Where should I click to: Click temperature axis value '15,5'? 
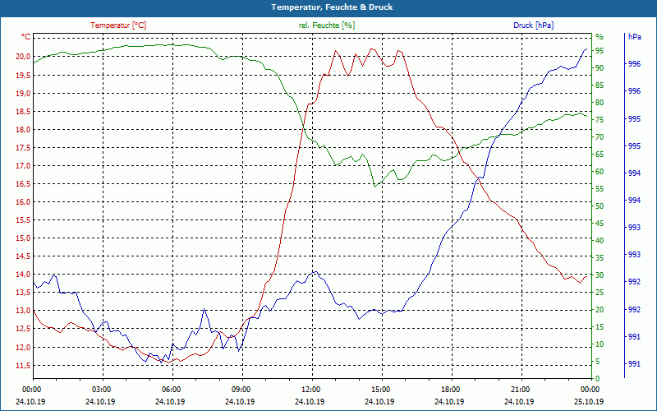[23, 219]
